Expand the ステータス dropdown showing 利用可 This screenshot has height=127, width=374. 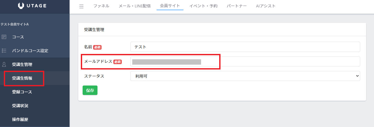pyautogui.click(x=245, y=76)
